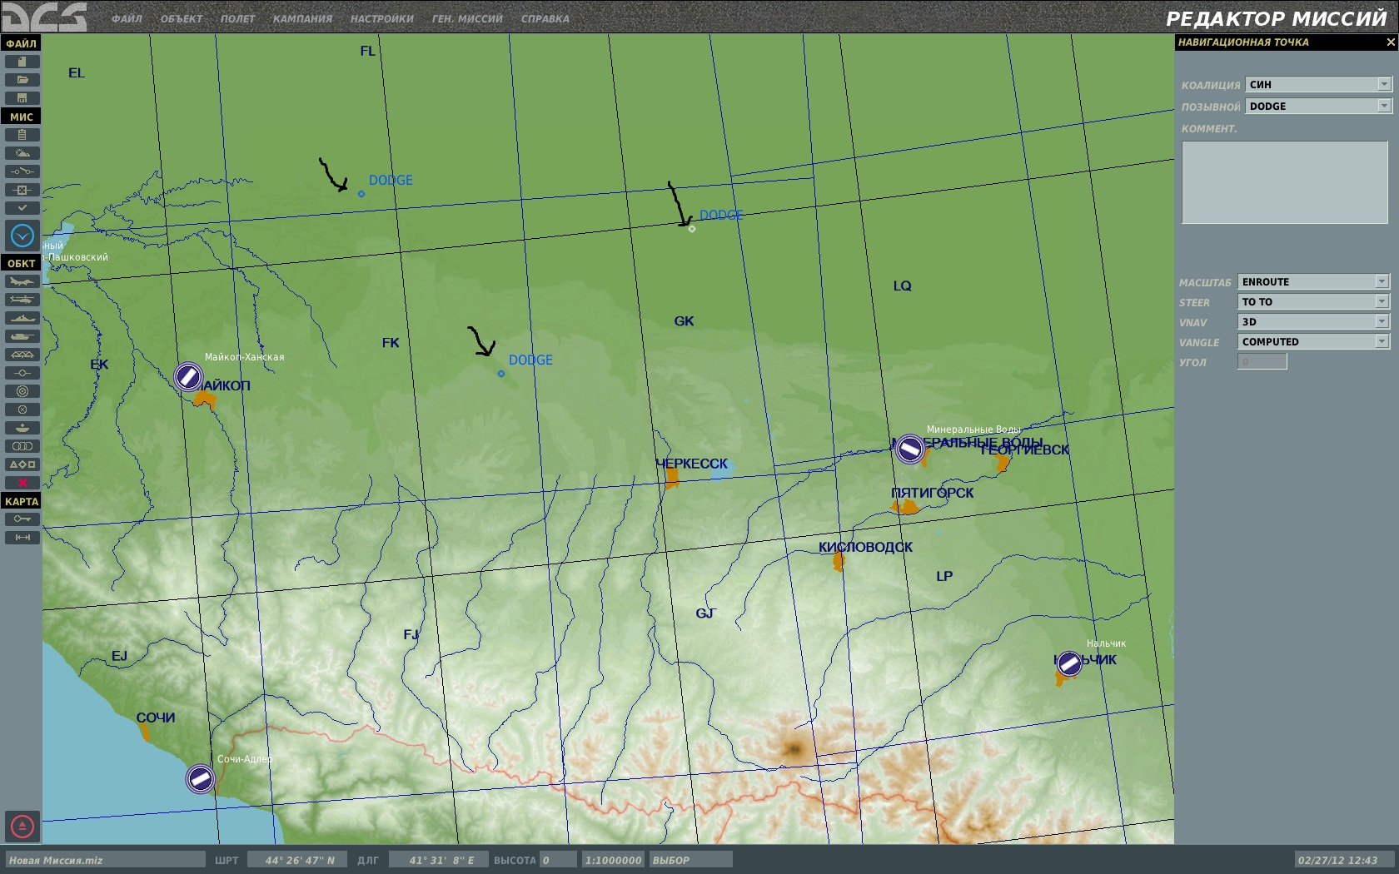
Task: Select the DODGE nav point near FL
Action: 361,194
